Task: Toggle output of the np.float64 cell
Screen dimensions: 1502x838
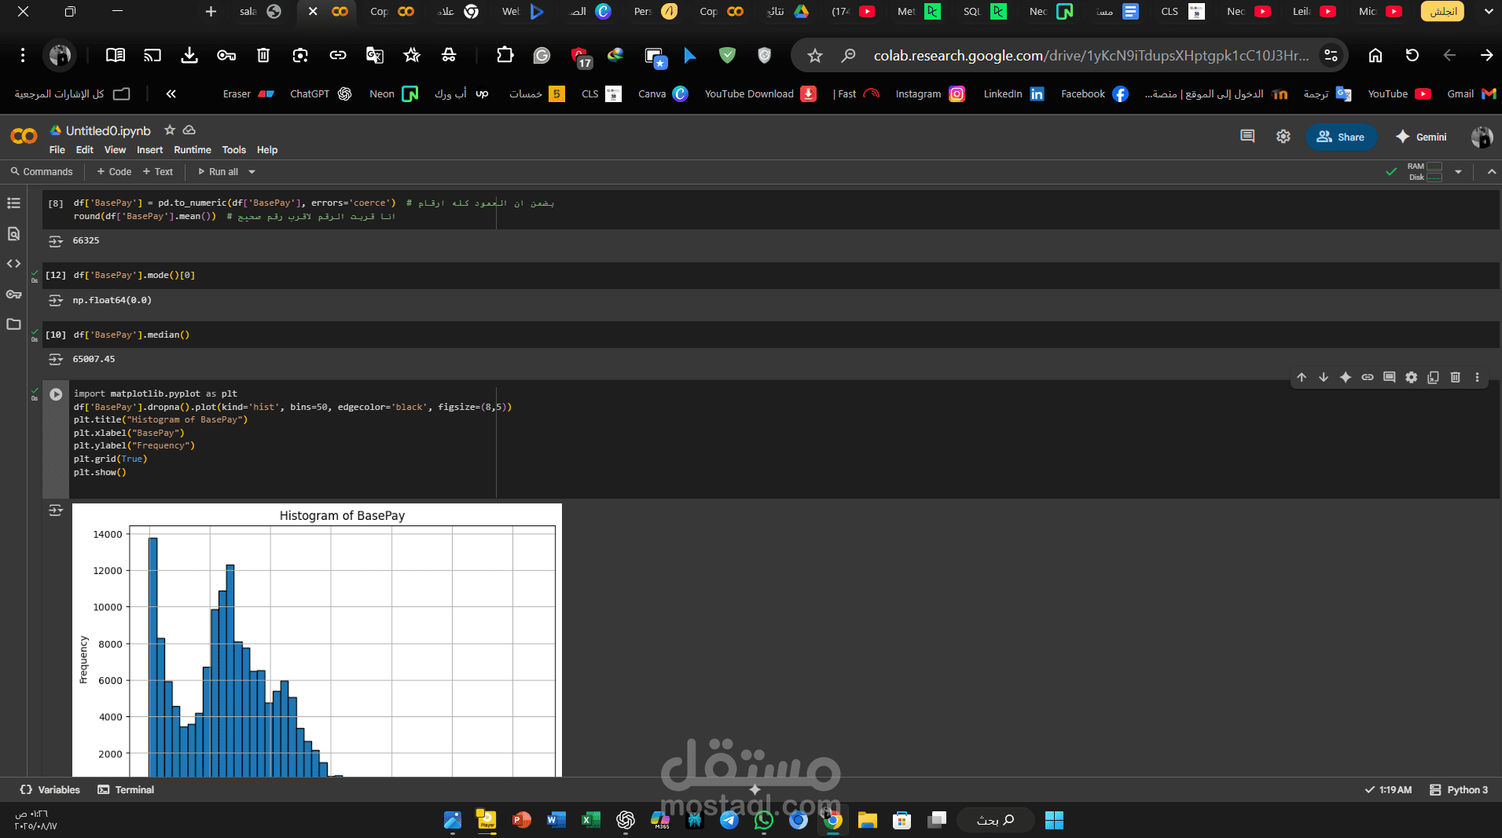Action: point(56,300)
